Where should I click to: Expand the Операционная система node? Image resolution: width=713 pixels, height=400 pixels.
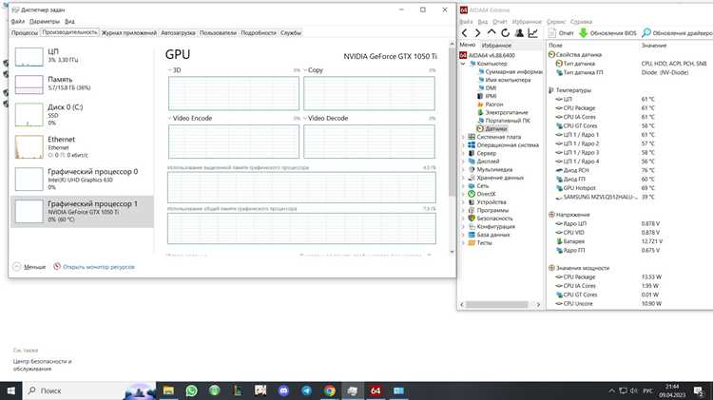tap(463, 145)
